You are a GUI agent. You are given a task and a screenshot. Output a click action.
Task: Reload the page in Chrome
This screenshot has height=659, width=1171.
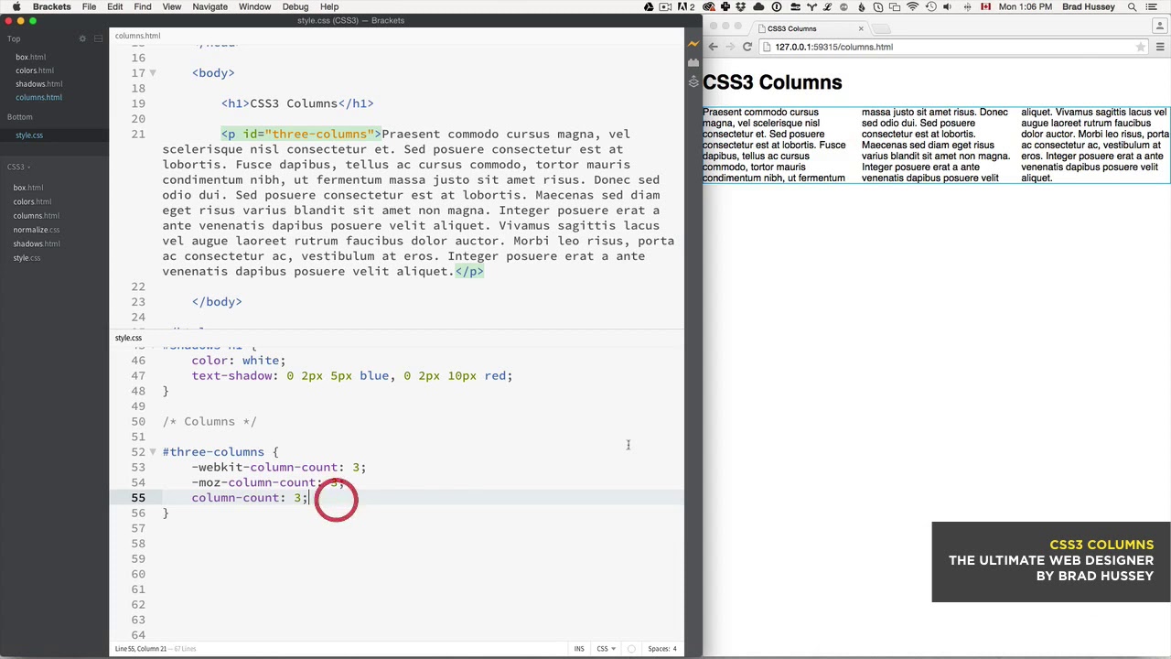tap(747, 47)
